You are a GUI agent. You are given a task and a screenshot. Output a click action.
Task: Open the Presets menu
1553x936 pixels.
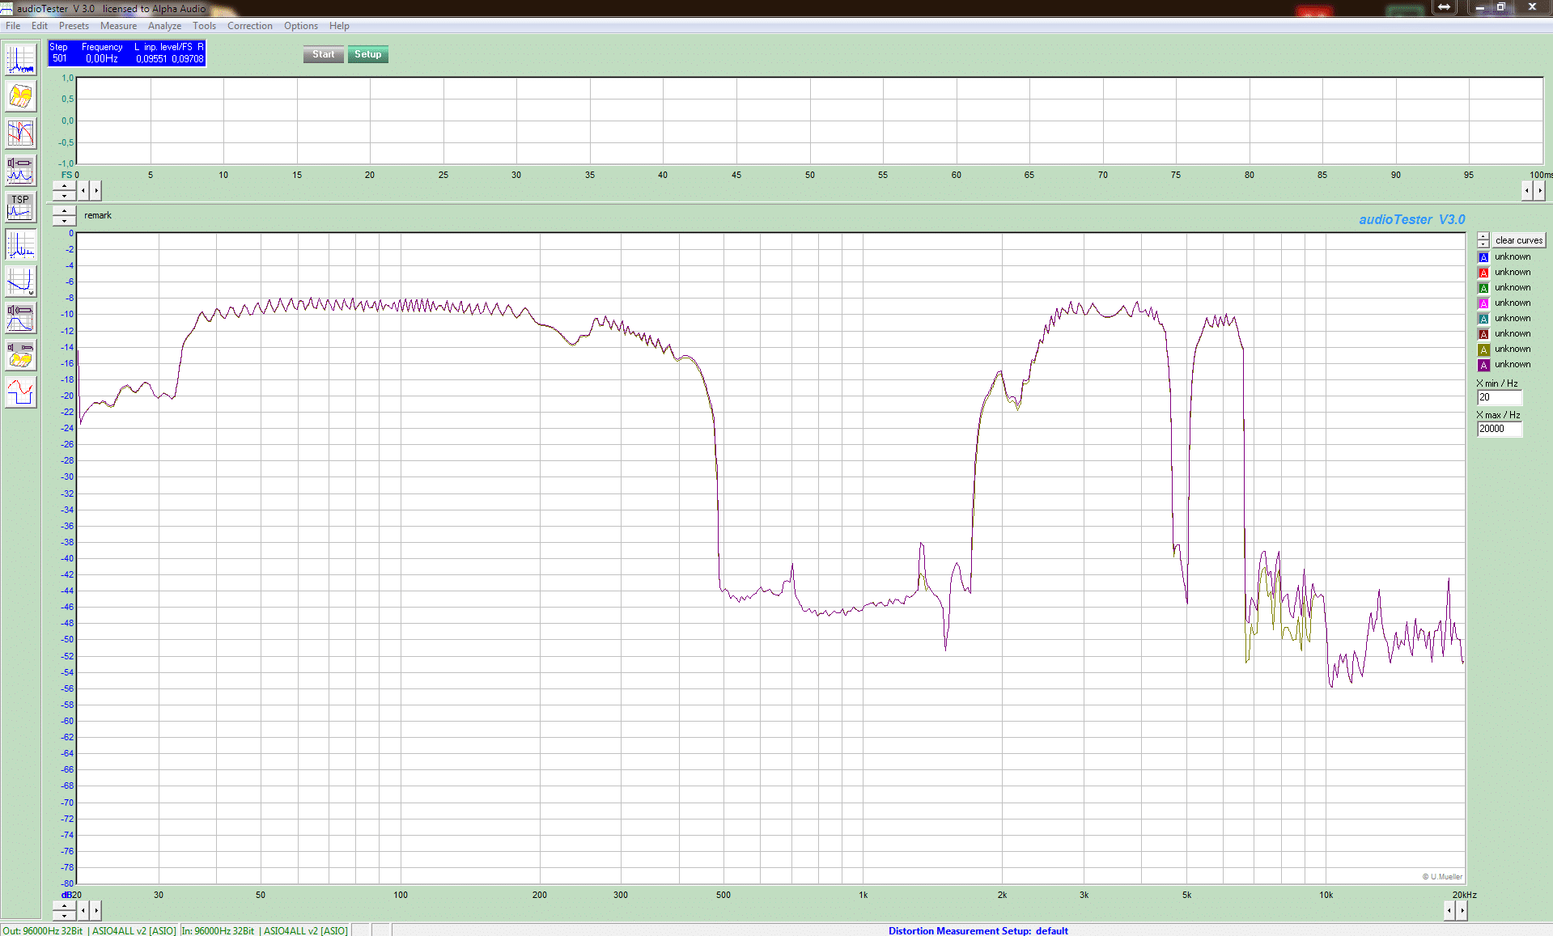click(74, 26)
